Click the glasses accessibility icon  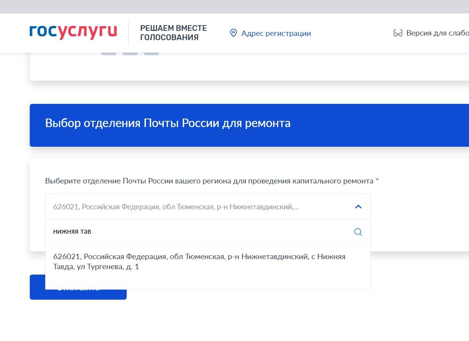click(x=398, y=33)
